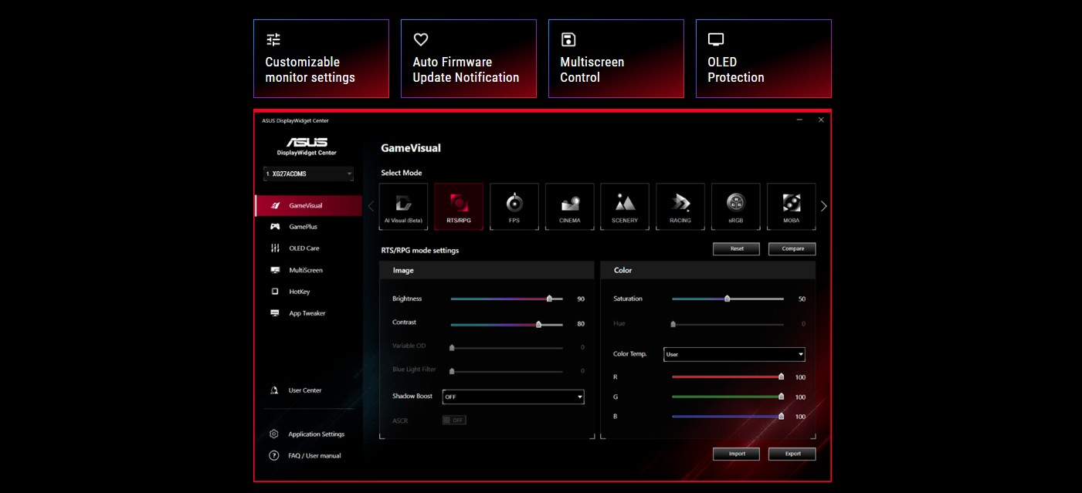Open the FAQ / User manual link
The width and height of the screenshot is (1082, 493).
click(314, 456)
